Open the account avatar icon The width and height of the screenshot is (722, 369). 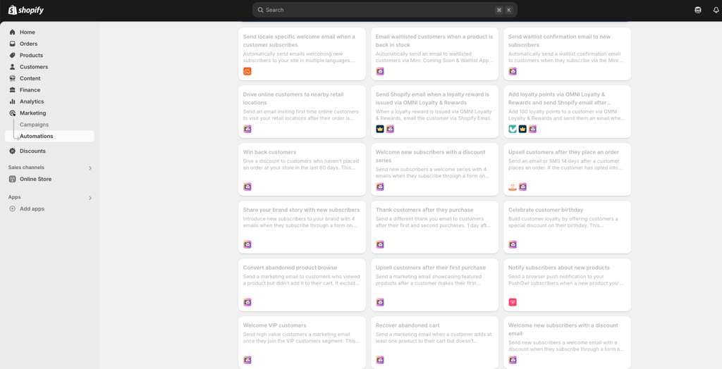click(x=698, y=10)
